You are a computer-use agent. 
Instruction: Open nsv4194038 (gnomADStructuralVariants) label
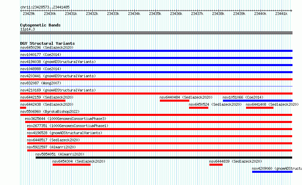(58, 62)
